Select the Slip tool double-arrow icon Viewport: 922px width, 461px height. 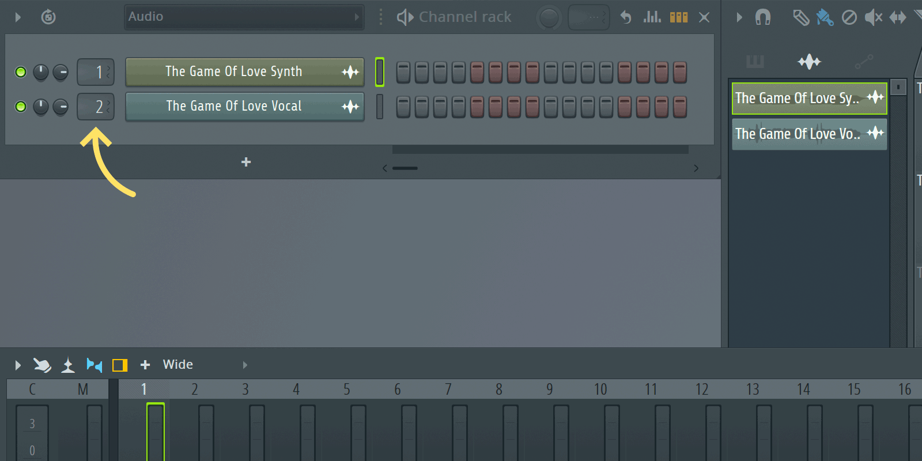[898, 17]
